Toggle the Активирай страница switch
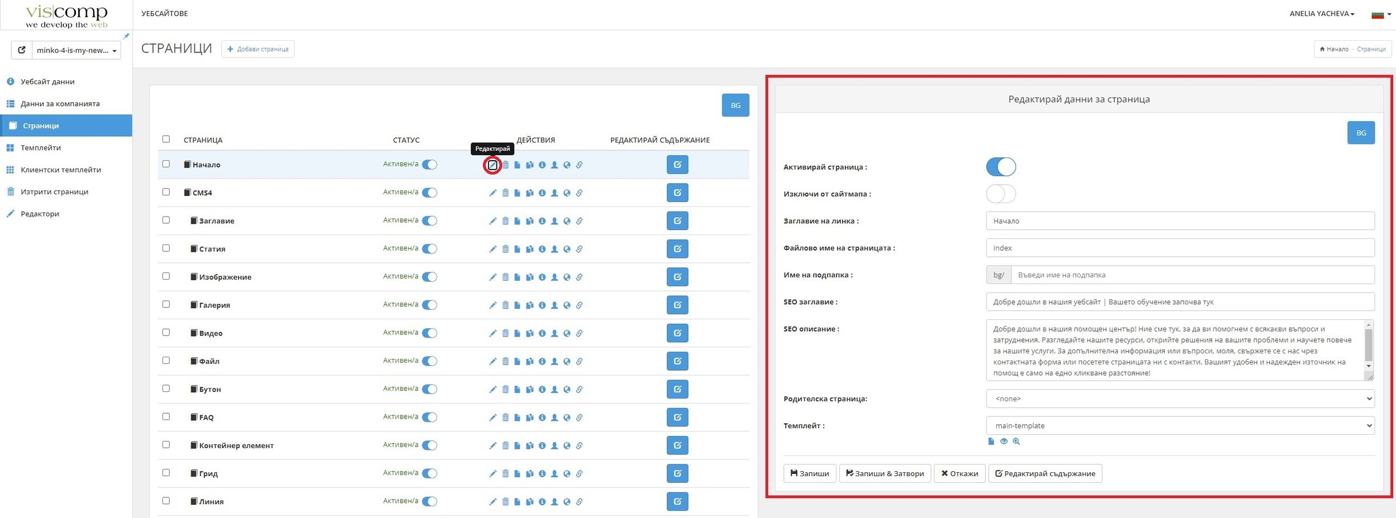Image resolution: width=1396 pixels, height=518 pixels. point(1000,167)
